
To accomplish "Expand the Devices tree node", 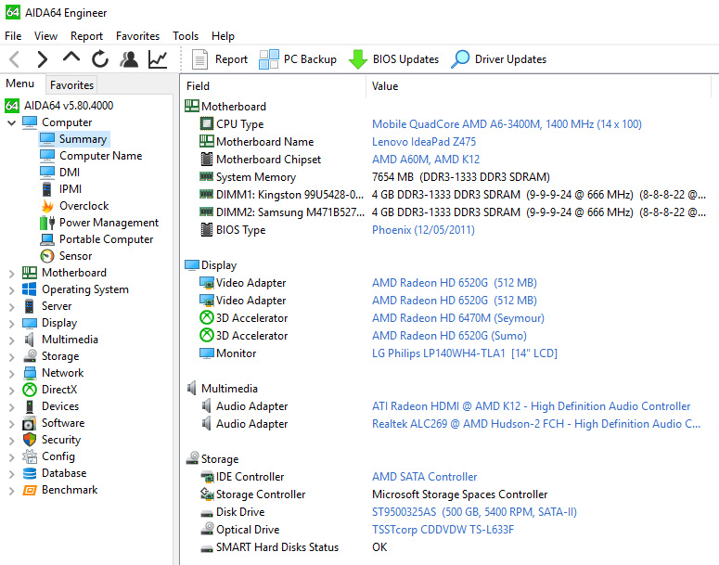I will click(12, 406).
